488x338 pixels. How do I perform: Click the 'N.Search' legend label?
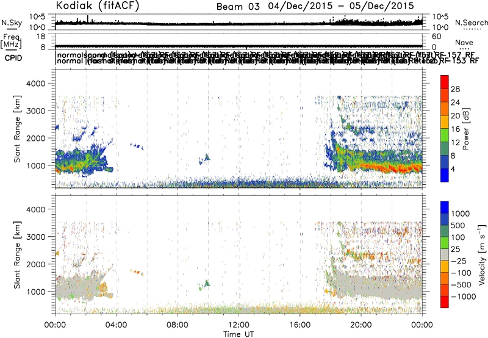tap(471, 23)
